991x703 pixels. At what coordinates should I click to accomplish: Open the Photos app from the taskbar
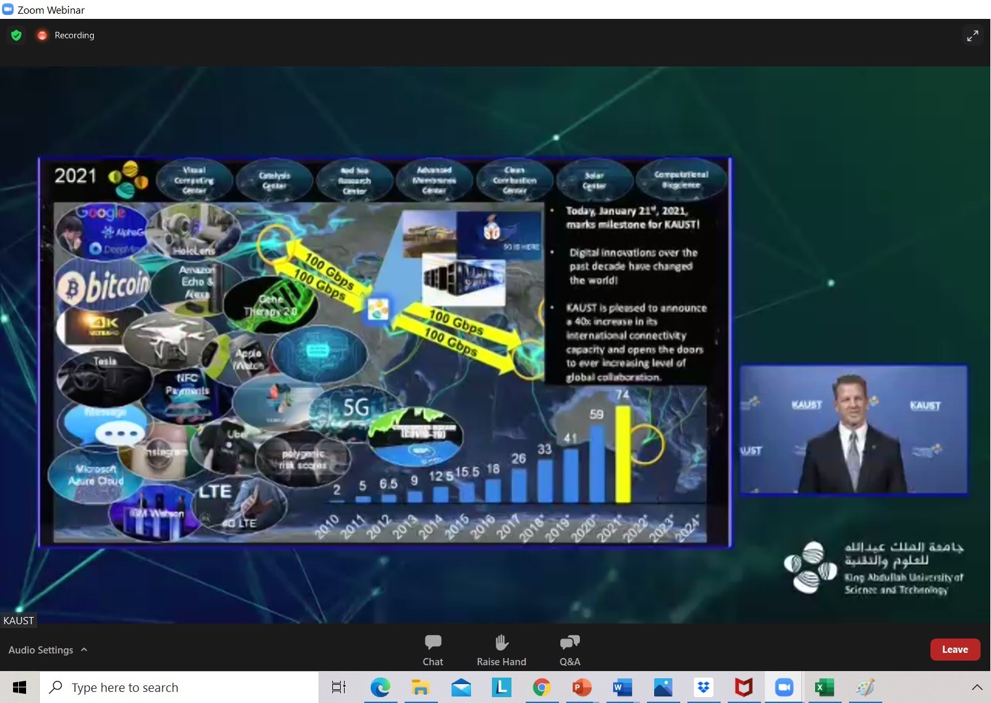click(x=663, y=687)
